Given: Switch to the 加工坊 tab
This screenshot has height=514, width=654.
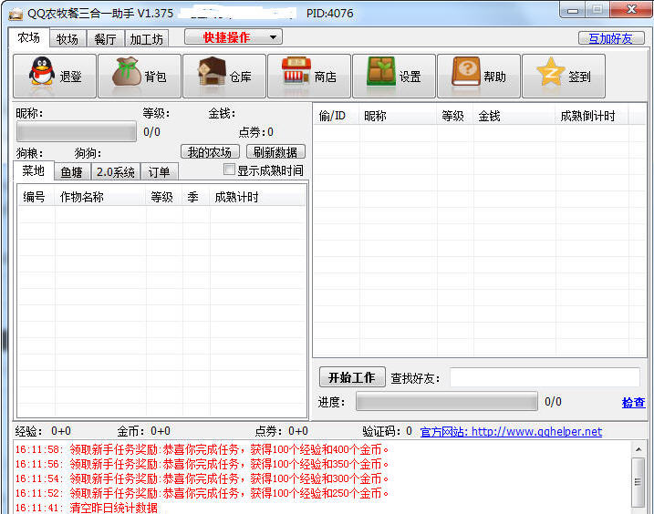Looking at the screenshot, I should tap(147, 39).
